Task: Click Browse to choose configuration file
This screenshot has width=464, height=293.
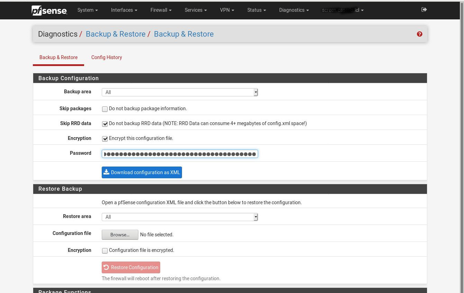Action: click(x=120, y=235)
